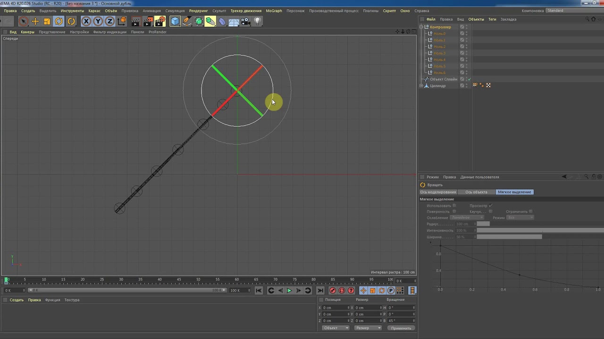Play animation forwards
This screenshot has width=604, height=339.
point(289,291)
